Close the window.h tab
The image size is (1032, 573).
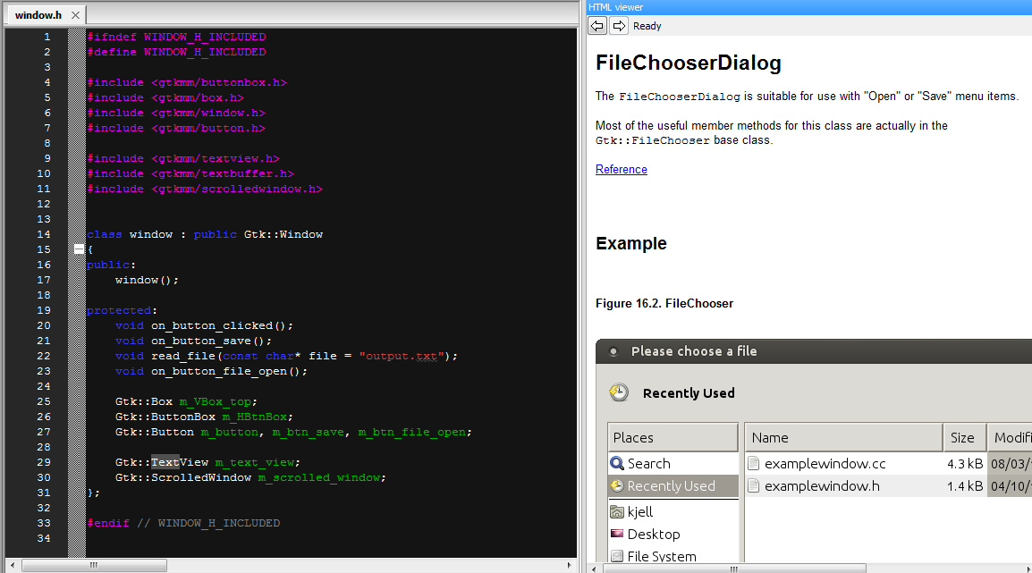click(75, 14)
